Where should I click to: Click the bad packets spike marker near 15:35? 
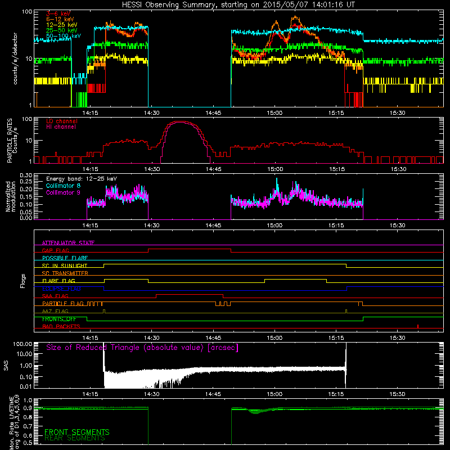[418, 326]
